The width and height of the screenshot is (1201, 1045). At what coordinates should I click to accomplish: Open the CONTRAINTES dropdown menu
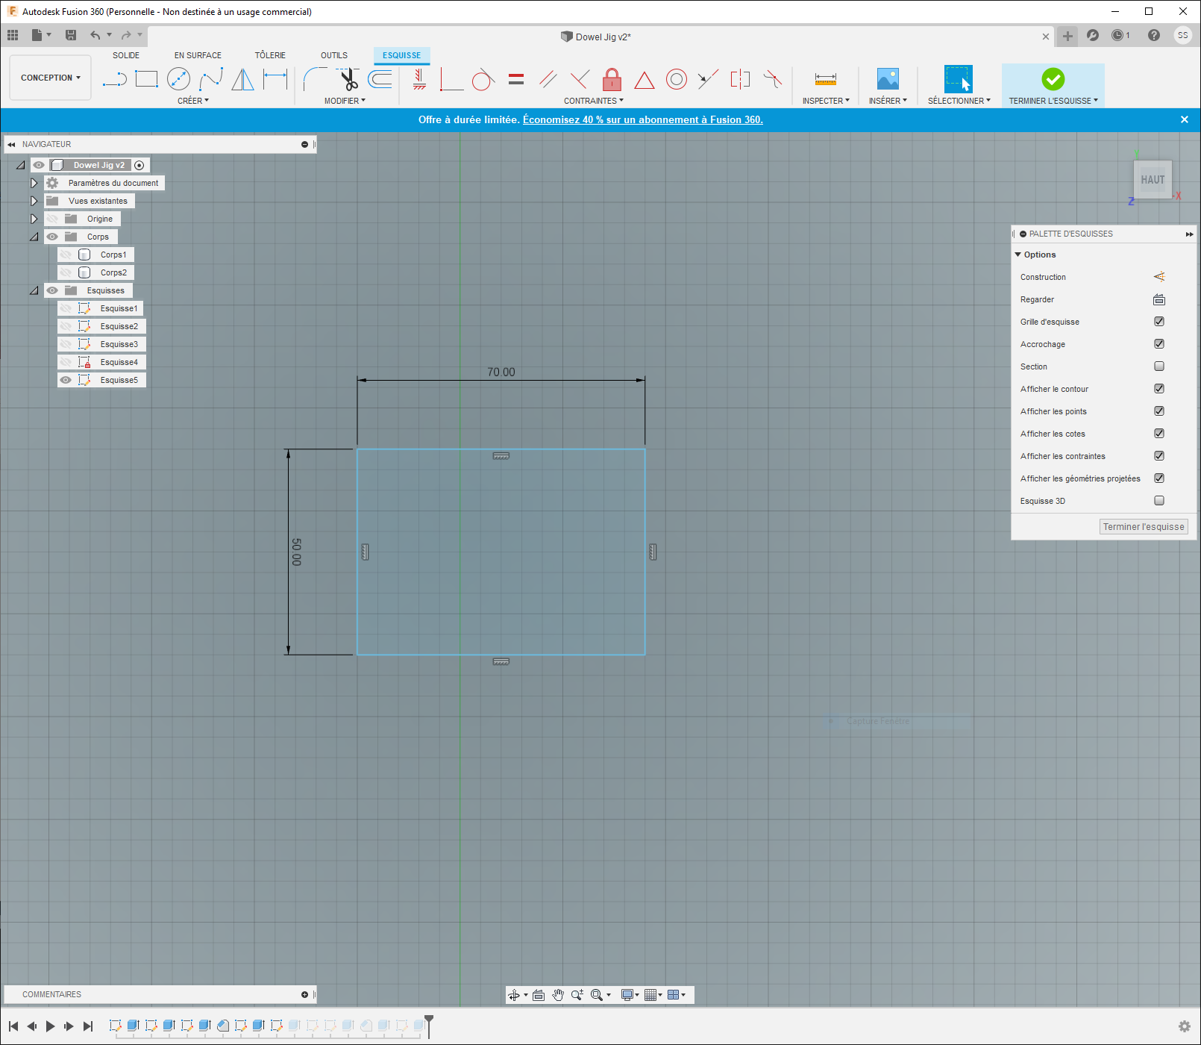point(594,101)
